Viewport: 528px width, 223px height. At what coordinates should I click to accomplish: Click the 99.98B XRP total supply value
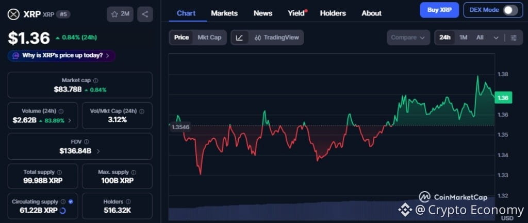pos(43,181)
